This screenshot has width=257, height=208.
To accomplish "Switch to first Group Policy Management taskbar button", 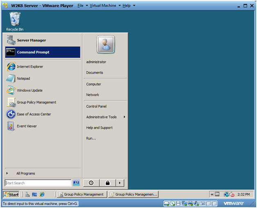I will tap(81, 194).
